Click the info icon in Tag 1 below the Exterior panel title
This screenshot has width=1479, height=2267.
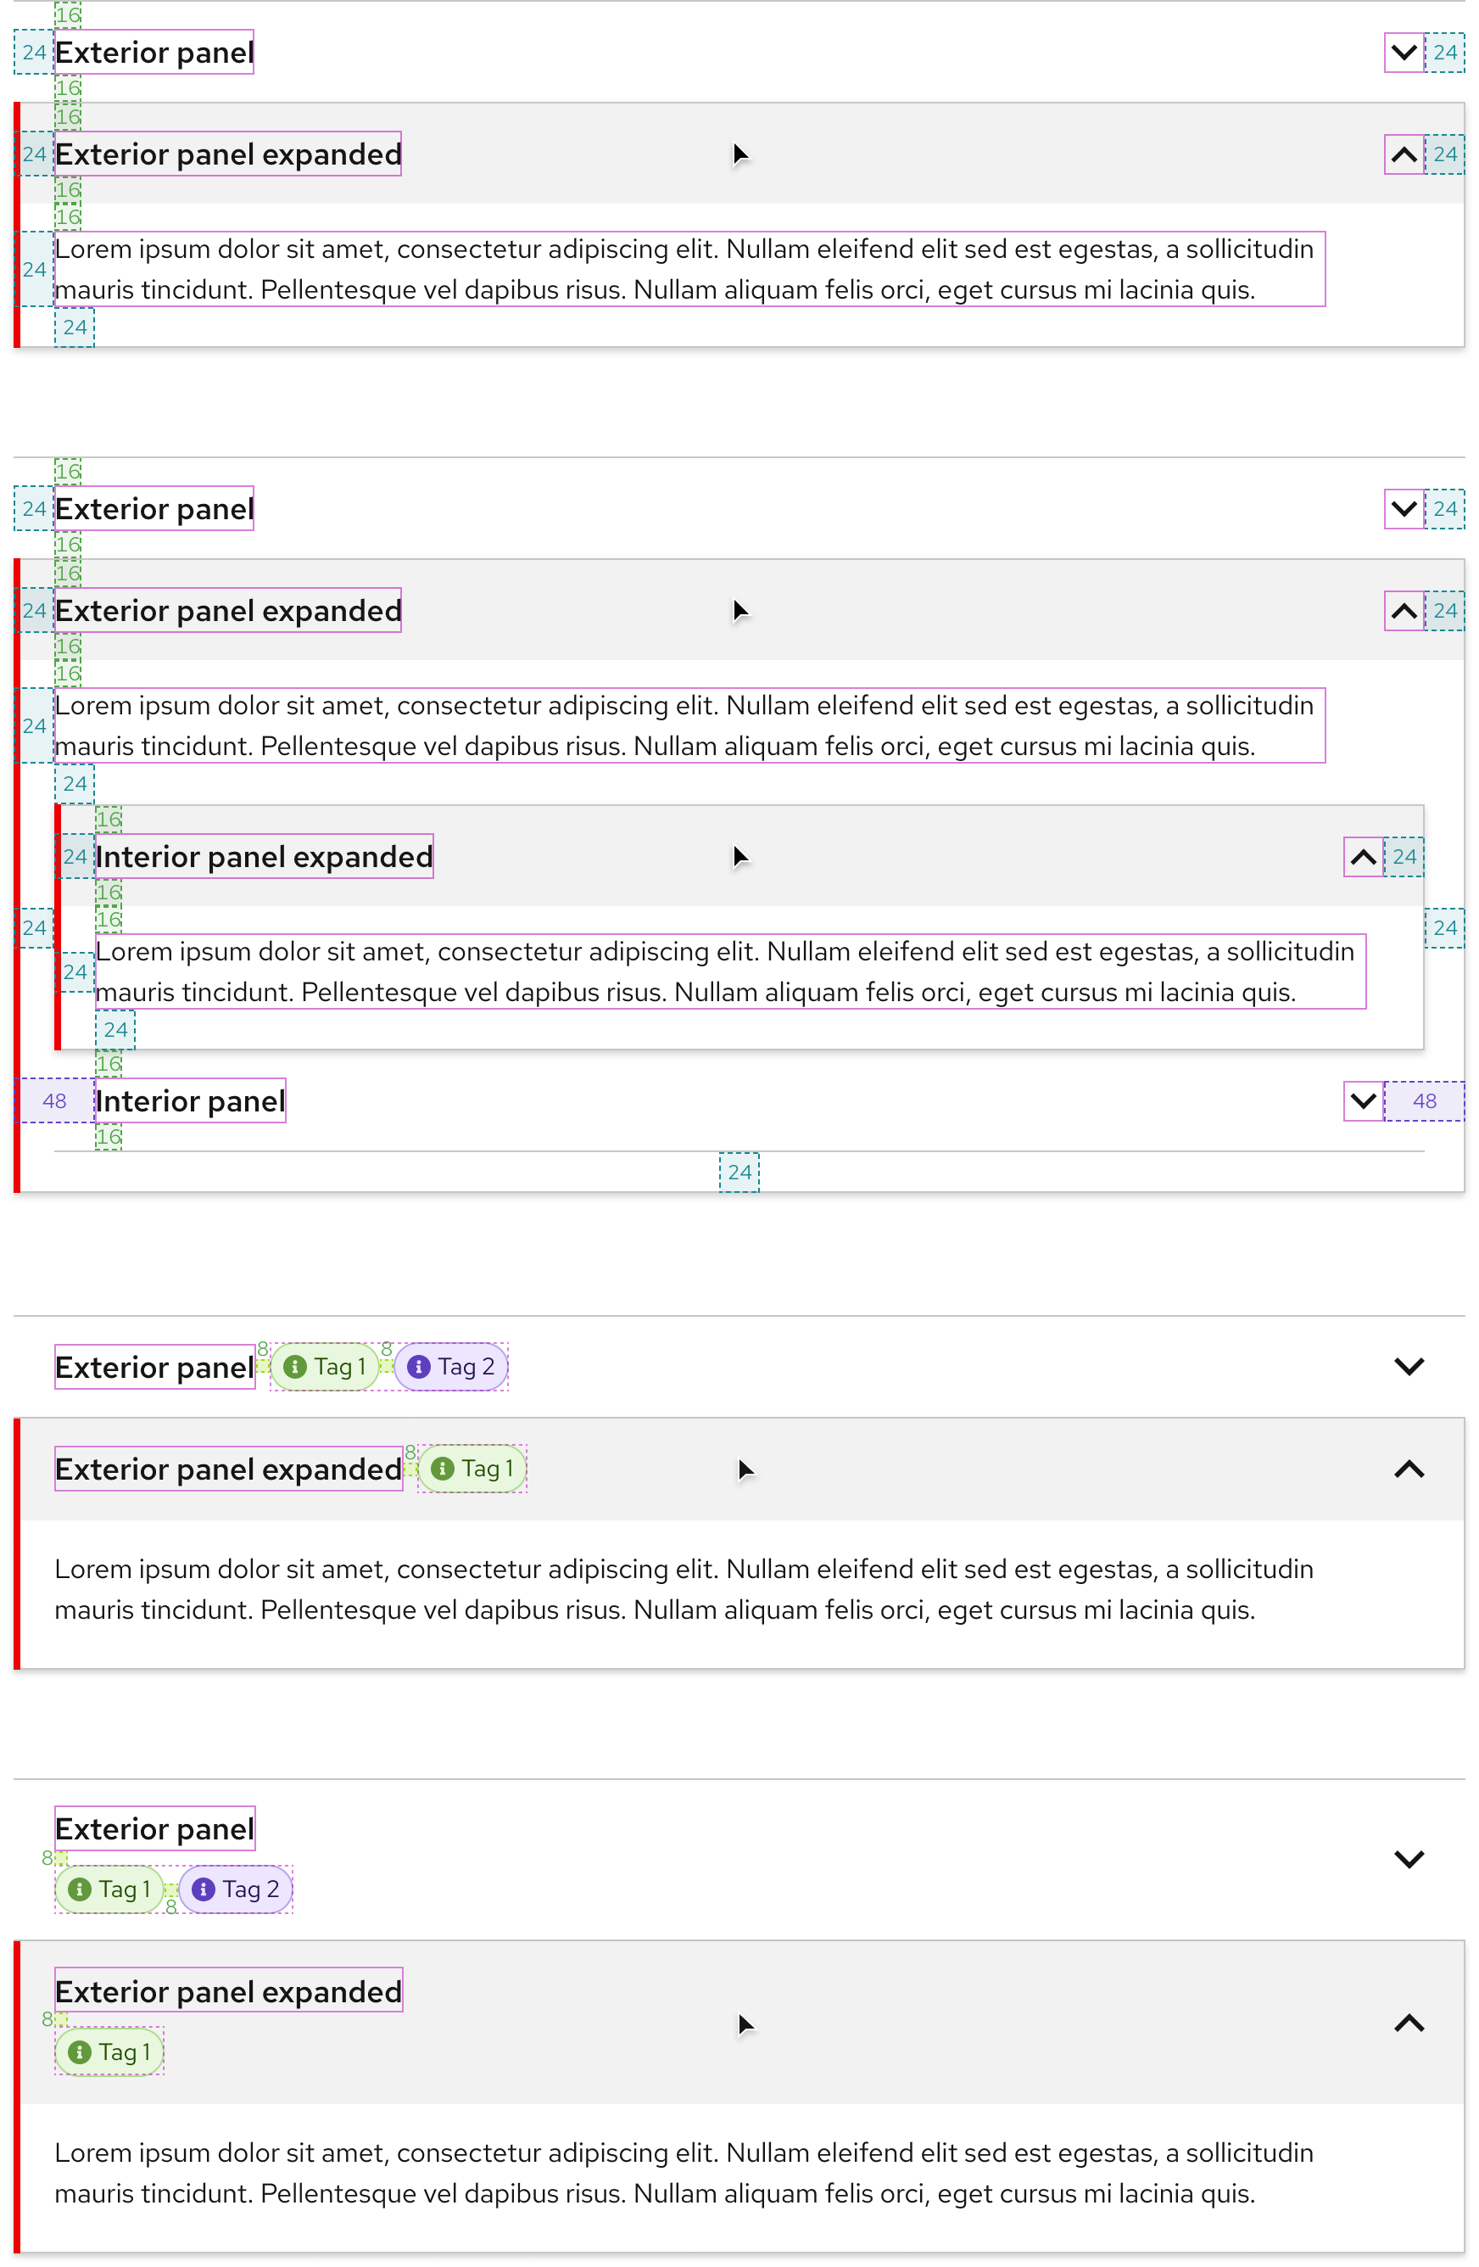tap(83, 1888)
